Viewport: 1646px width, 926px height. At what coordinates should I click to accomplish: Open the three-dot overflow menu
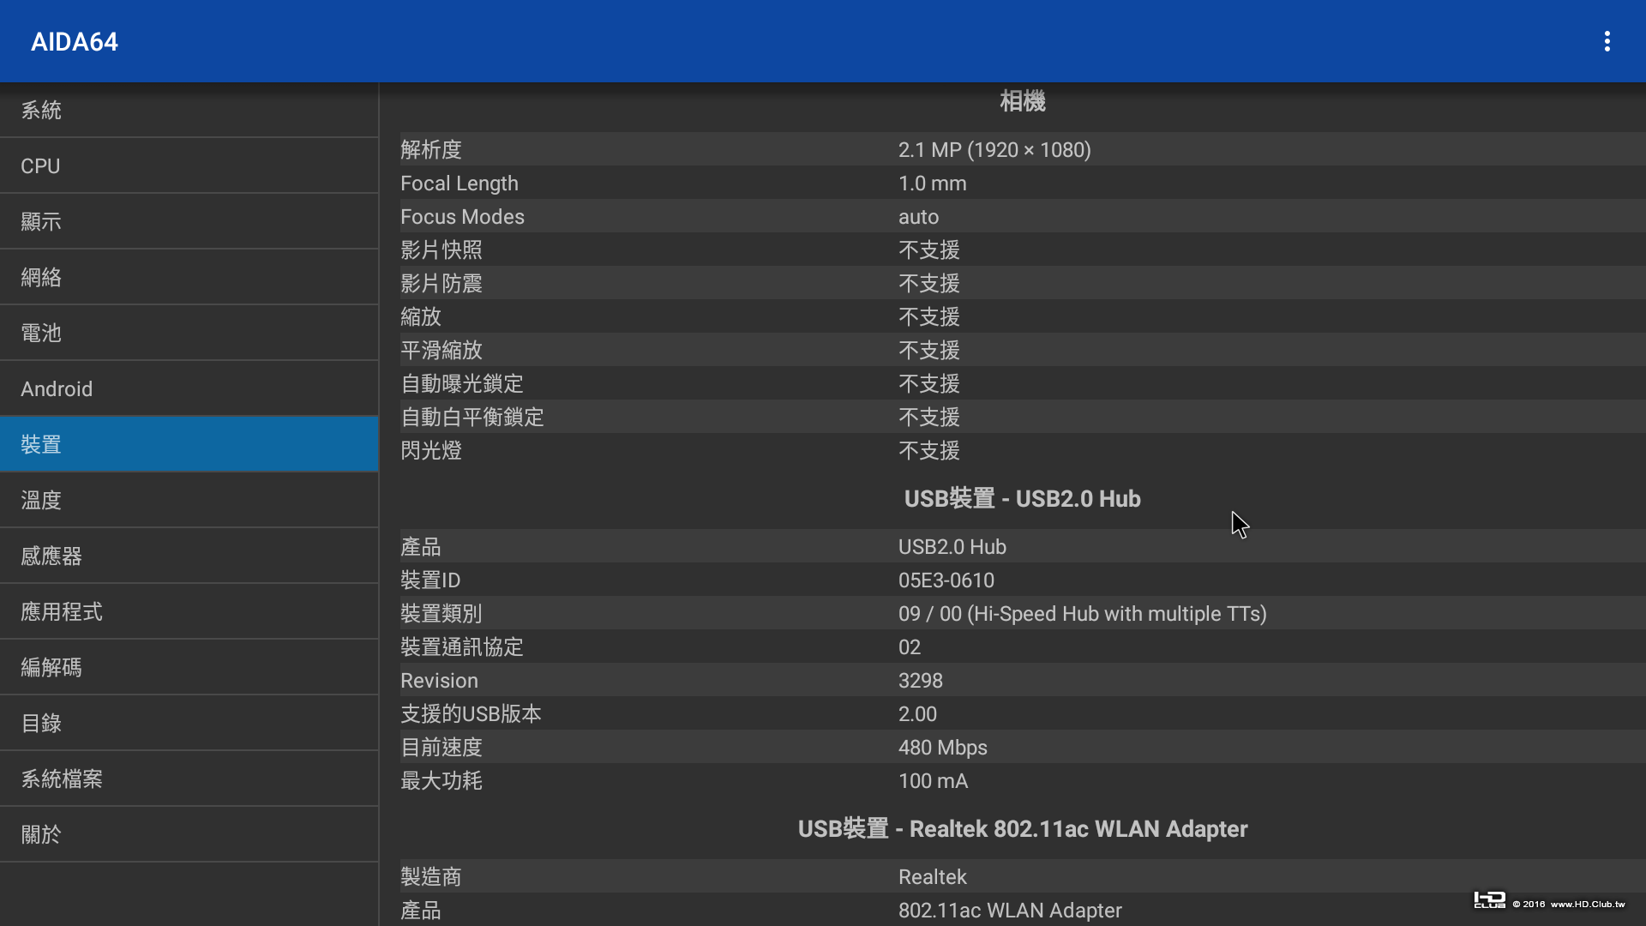coord(1607,41)
